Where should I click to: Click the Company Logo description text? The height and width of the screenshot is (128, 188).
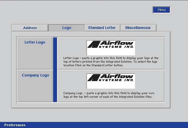pyautogui.click(x=109, y=95)
